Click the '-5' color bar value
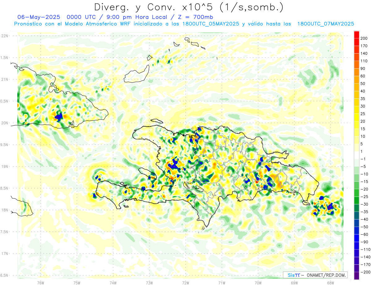The height and width of the screenshot is (287, 371). tap(363, 167)
